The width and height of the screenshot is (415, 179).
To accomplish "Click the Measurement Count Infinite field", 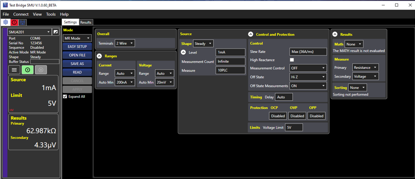I will [230, 61].
